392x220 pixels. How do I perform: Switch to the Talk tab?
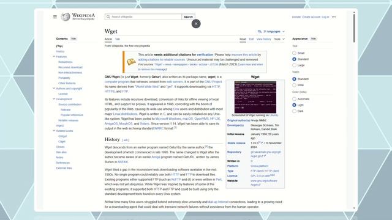tap(118, 39)
